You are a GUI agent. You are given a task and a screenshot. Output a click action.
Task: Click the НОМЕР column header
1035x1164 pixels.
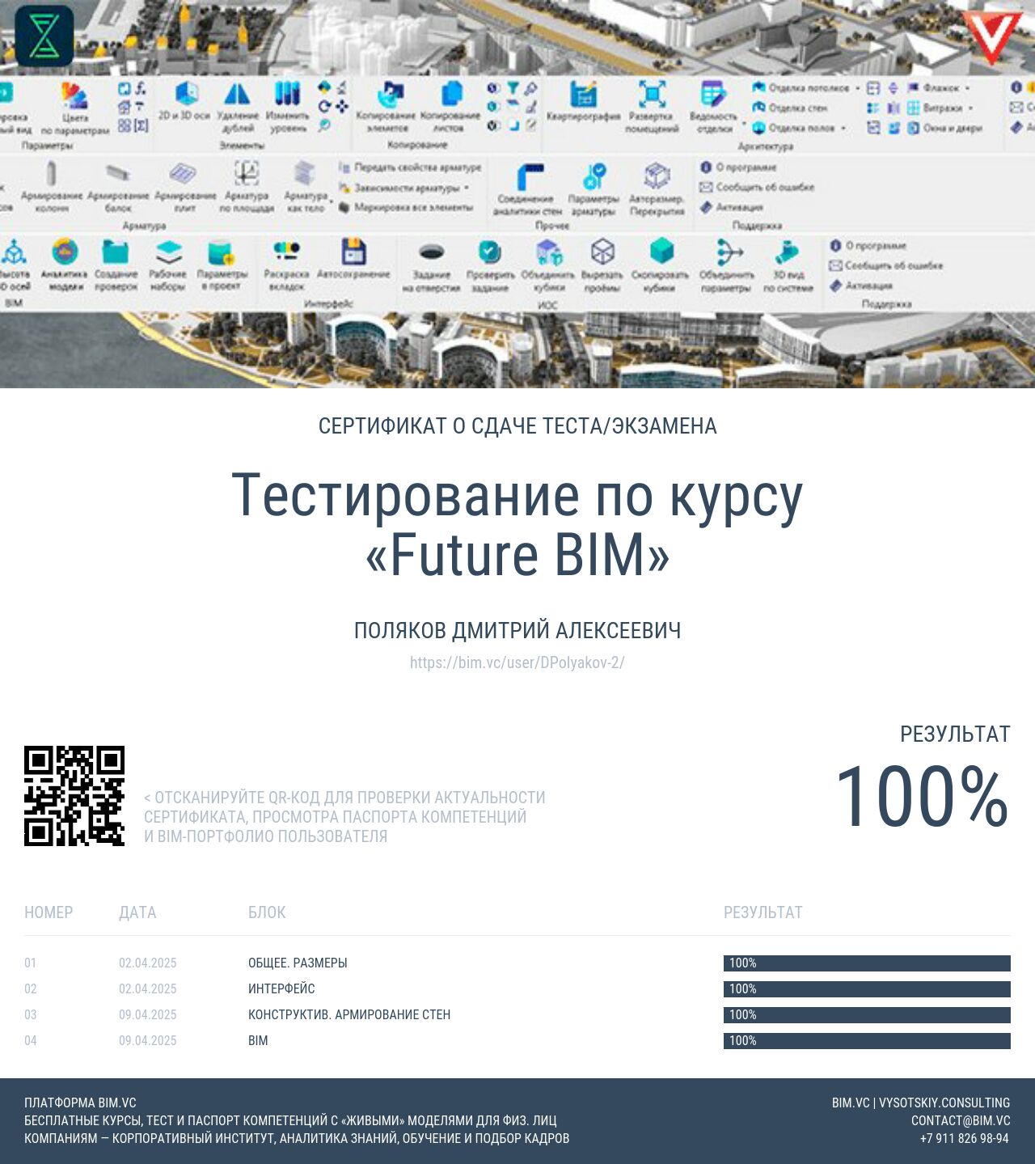coord(49,912)
